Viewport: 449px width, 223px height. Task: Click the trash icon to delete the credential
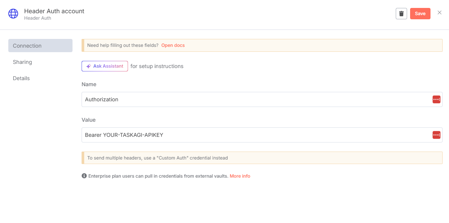tap(401, 13)
